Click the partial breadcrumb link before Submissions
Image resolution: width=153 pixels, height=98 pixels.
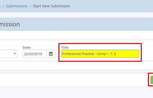(0, 6)
